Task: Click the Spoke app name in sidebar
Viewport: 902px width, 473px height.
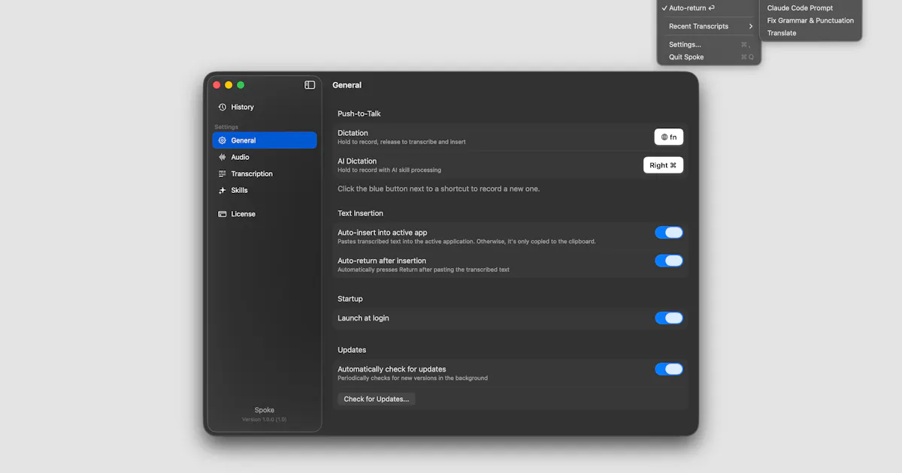Action: (x=265, y=410)
